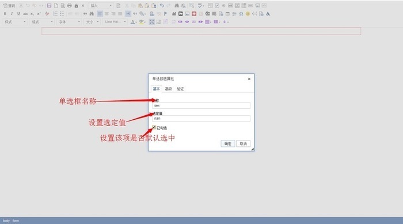
Task: Create a new page document
Action: [x=56, y=6]
